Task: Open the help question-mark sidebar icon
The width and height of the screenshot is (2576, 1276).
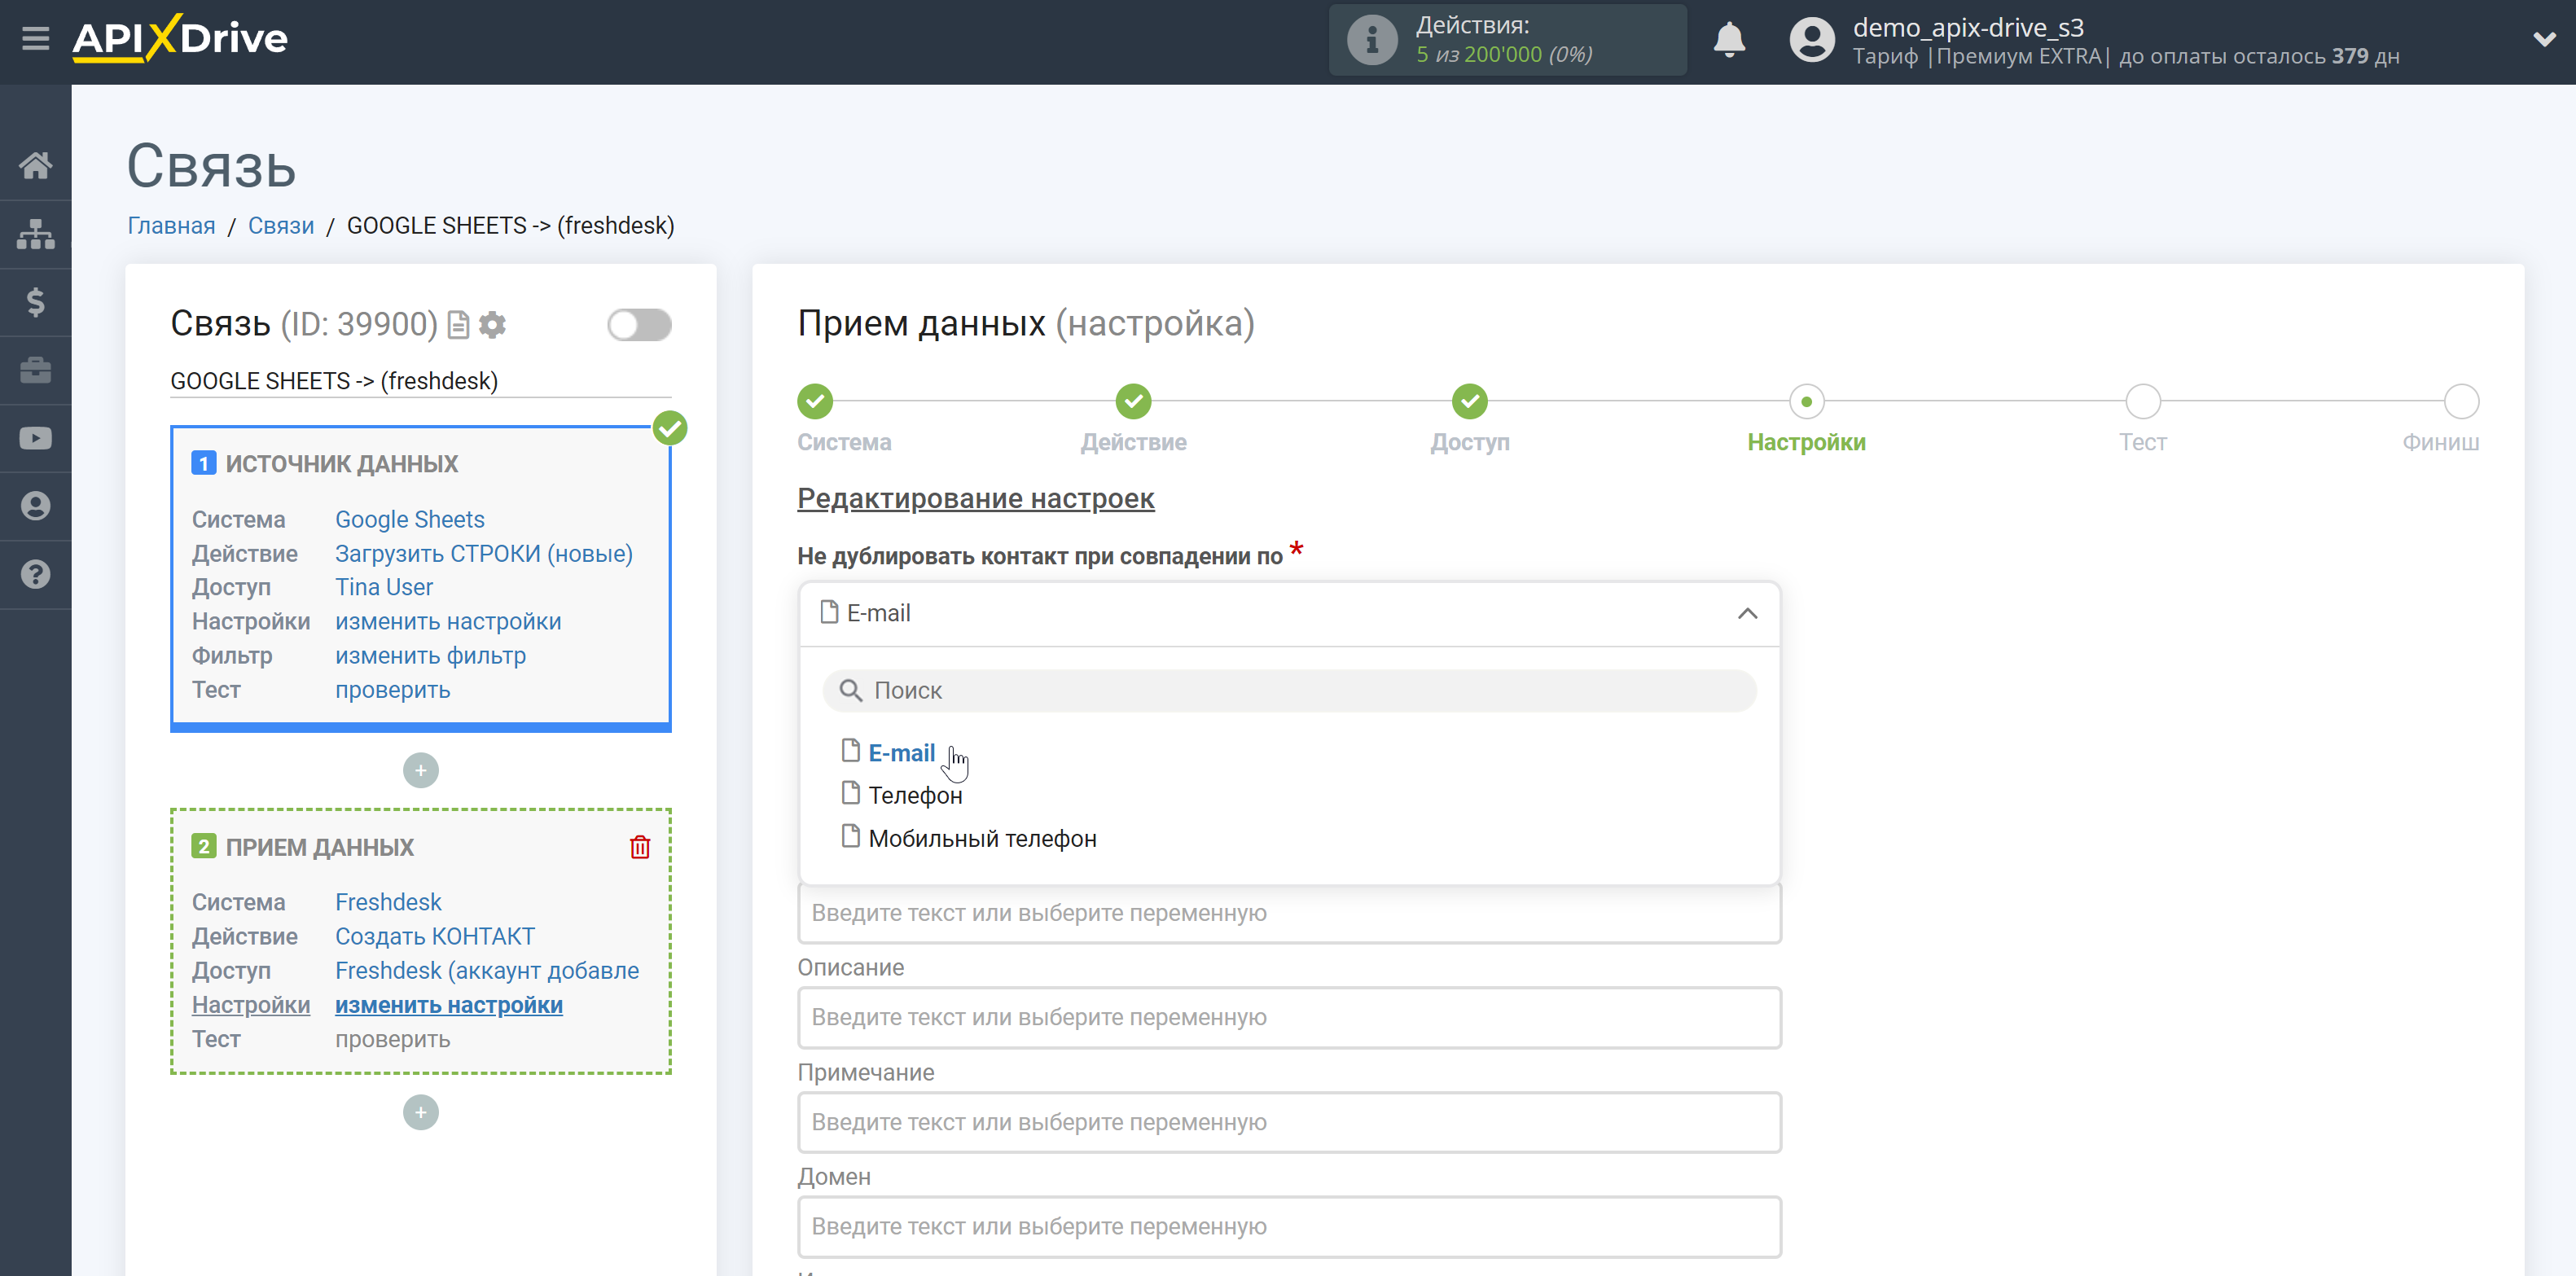Action: click(35, 574)
